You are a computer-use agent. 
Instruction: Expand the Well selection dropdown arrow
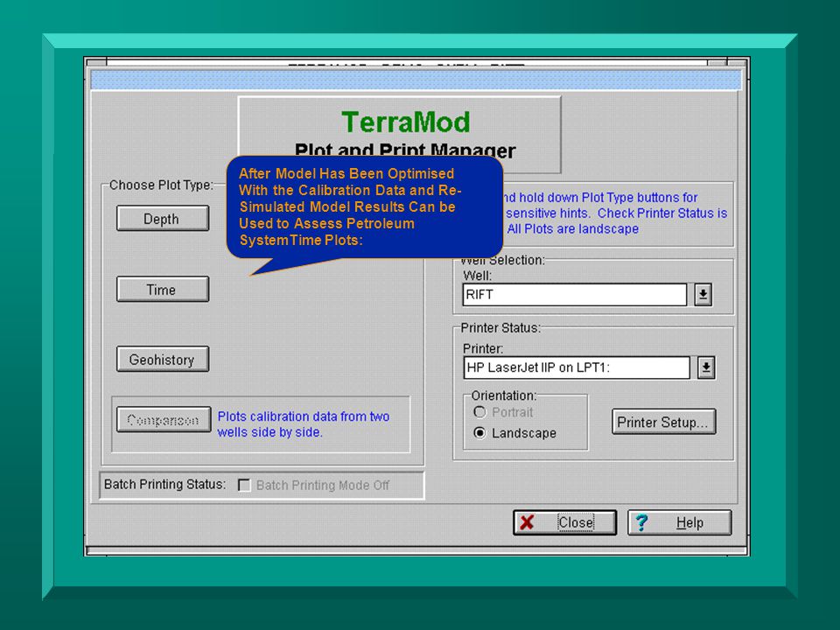[703, 295]
